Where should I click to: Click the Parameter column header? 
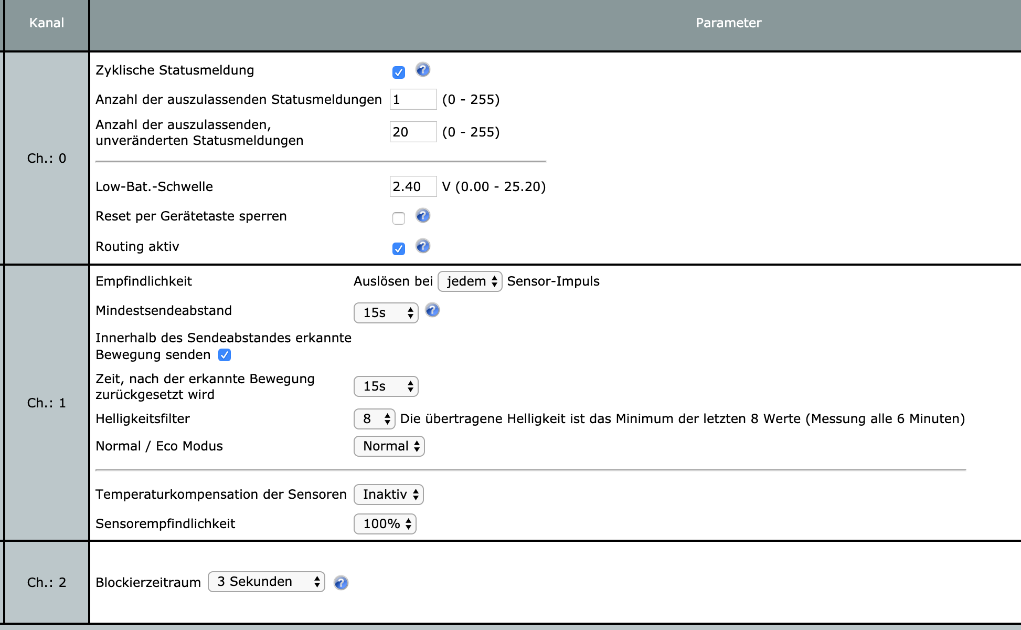coord(728,23)
